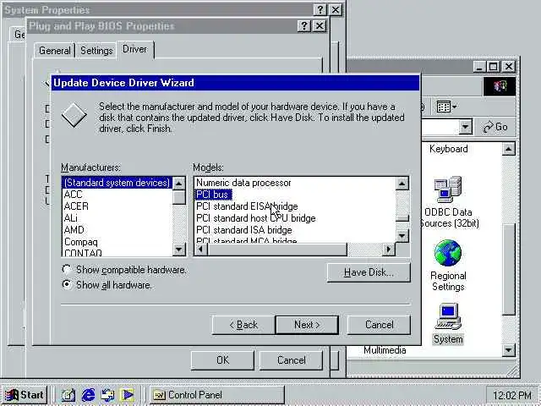Screen dimensions: 541x406
Task: Click the Multimedia item in Control Panel
Action: (x=385, y=350)
